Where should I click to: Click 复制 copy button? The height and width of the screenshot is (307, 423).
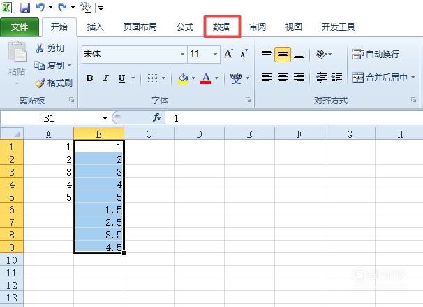tap(50, 66)
